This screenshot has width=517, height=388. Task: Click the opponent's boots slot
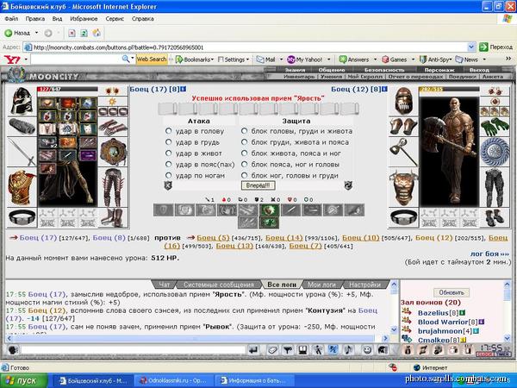pos(495,217)
